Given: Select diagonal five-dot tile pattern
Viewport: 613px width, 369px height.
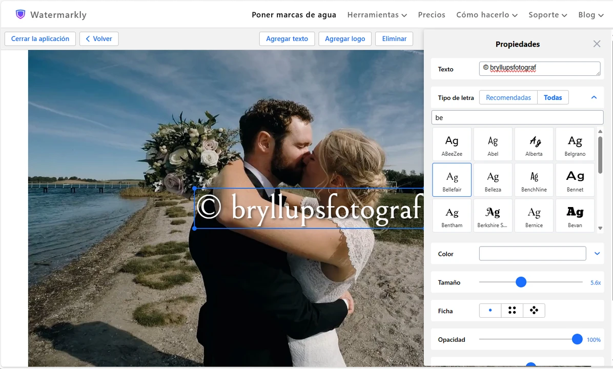Looking at the screenshot, I should pyautogui.click(x=534, y=311).
